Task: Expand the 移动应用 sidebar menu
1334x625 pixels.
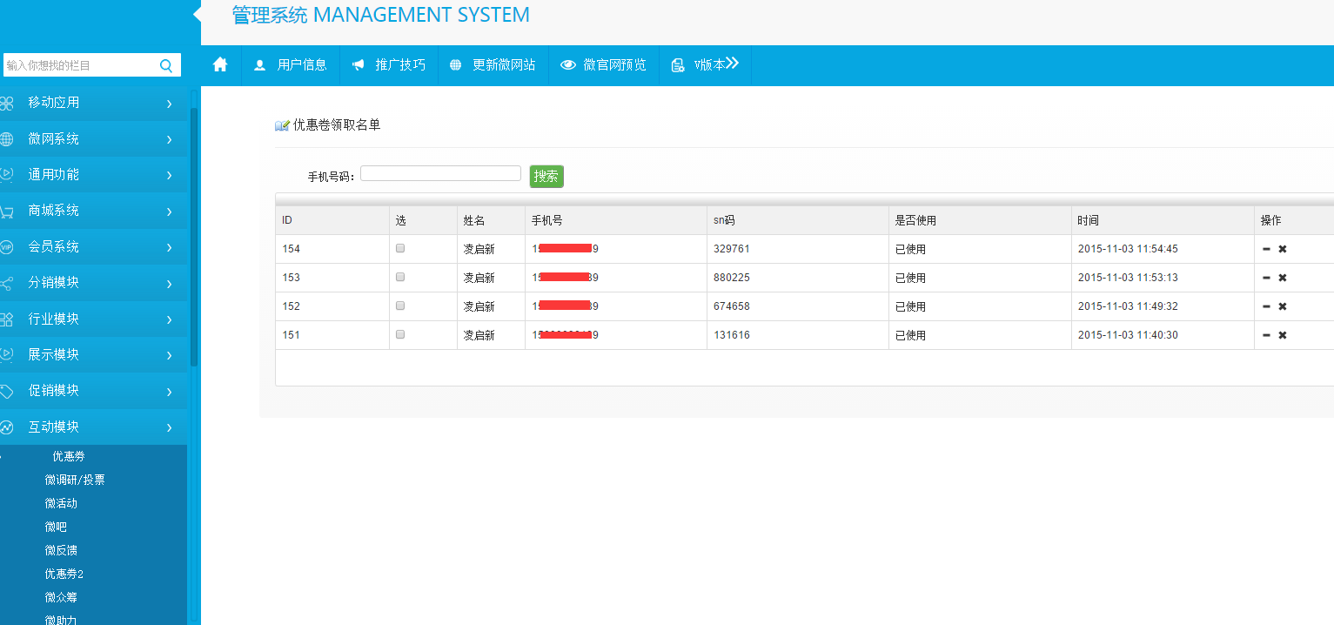Action: [x=93, y=103]
